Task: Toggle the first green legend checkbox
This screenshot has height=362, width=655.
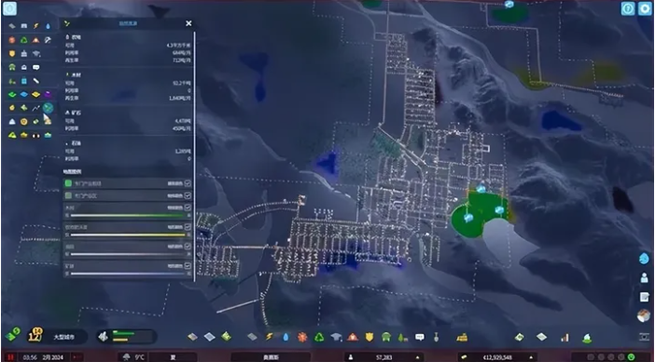Action: [188, 183]
